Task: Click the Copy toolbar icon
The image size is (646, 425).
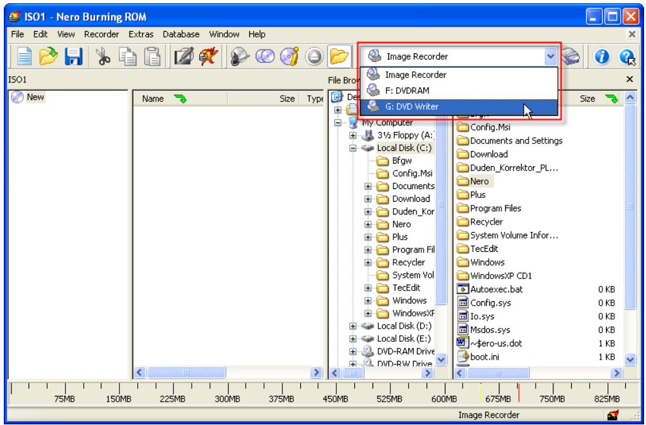Action: [x=128, y=56]
